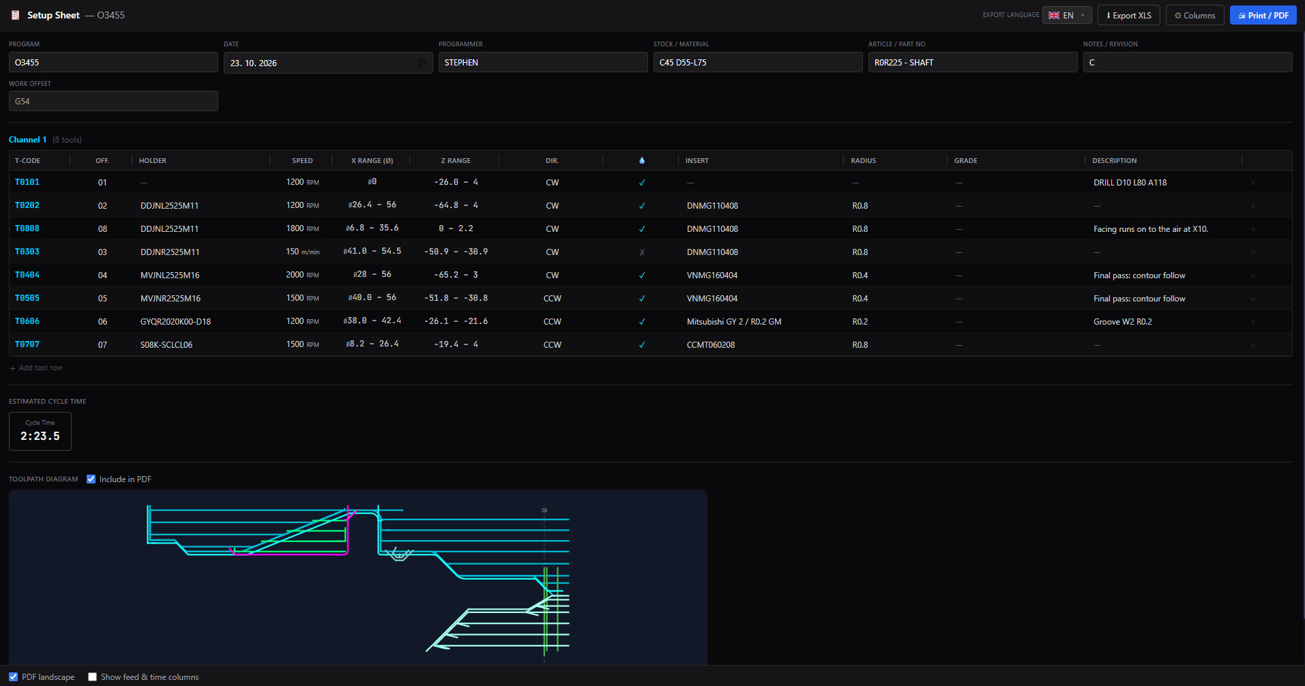Click the Setup Sheet clipboard icon
The width and height of the screenshot is (1305, 686).
[15, 15]
